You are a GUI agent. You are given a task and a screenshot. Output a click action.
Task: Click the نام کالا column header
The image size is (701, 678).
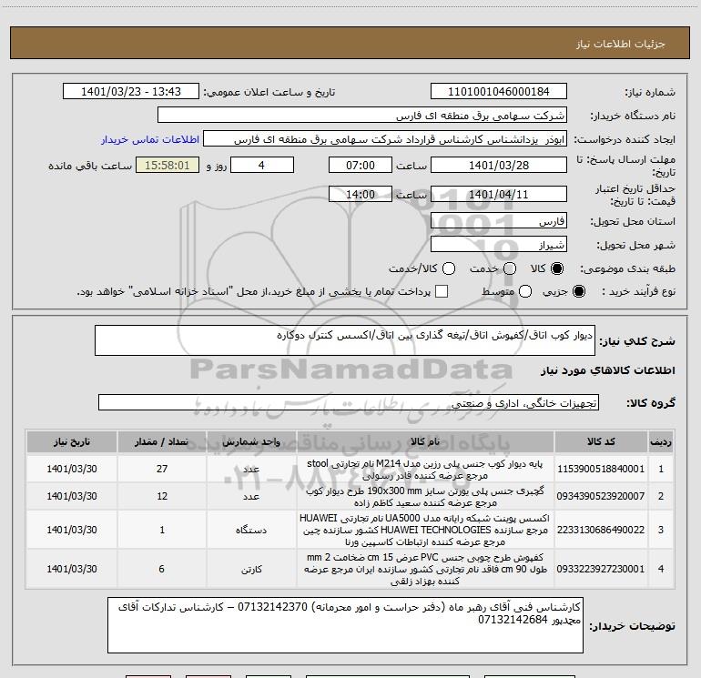(x=425, y=441)
